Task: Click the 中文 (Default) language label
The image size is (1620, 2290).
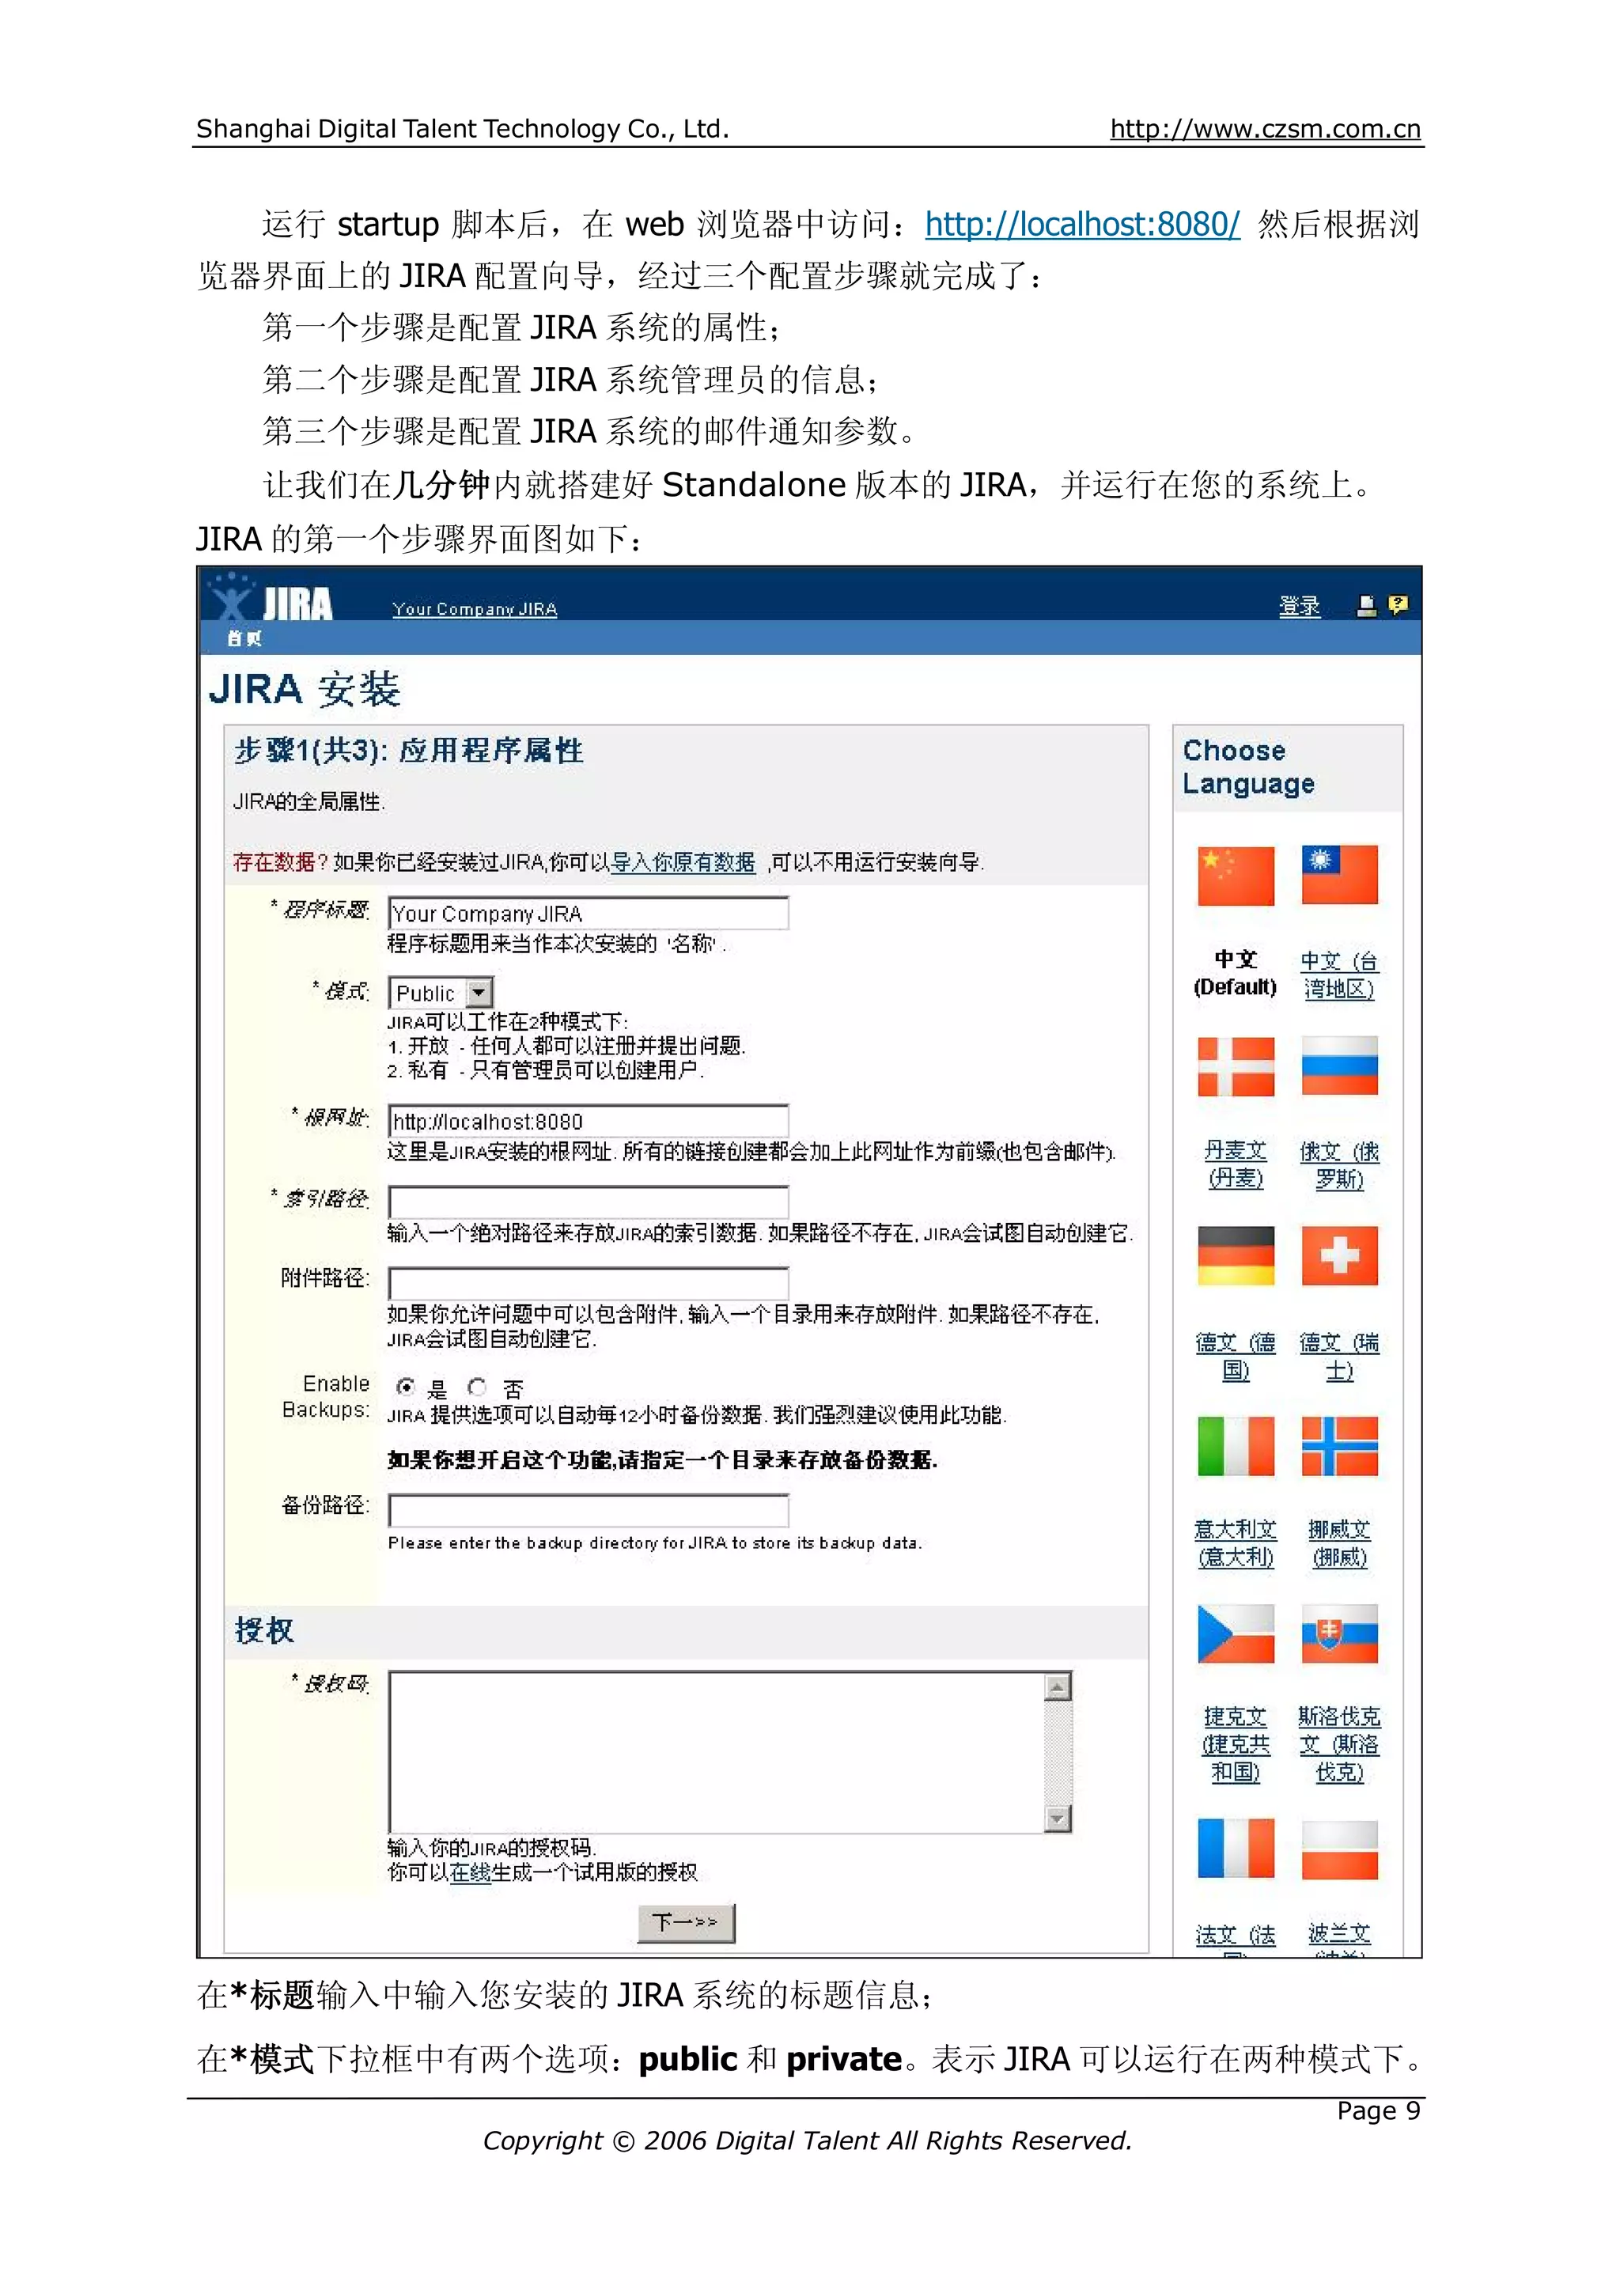Action: [x=1235, y=972]
